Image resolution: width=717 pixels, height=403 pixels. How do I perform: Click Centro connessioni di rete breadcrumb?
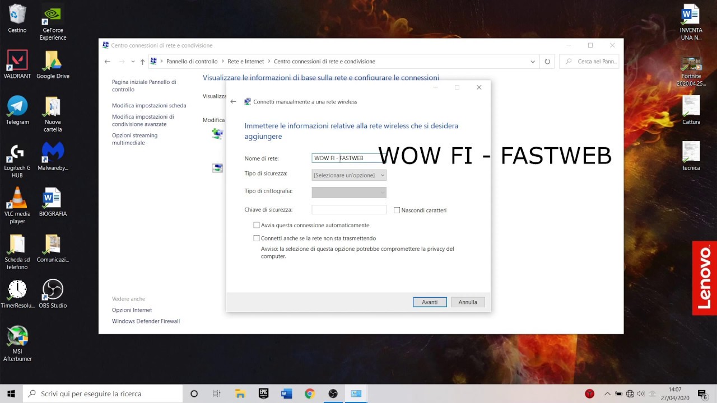(x=324, y=62)
